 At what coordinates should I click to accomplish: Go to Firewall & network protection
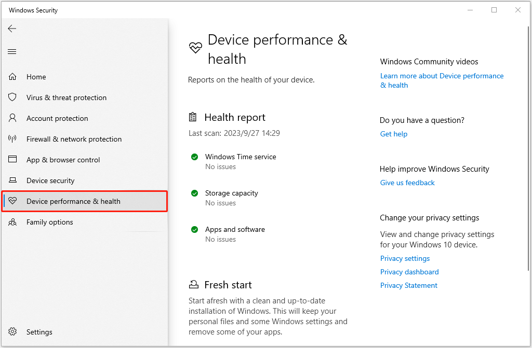[x=85, y=139]
